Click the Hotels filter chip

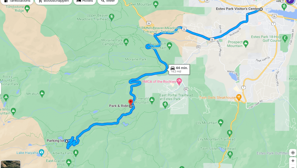[85, 1]
